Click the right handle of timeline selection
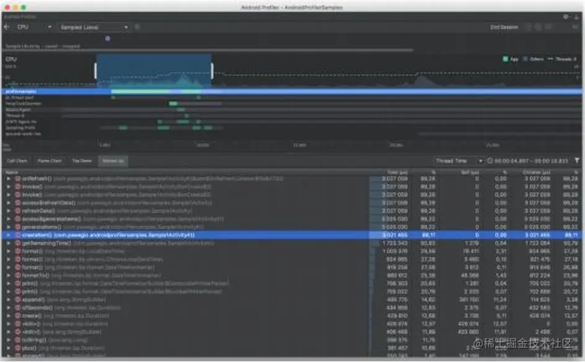This screenshot has width=585, height=362. [x=213, y=71]
